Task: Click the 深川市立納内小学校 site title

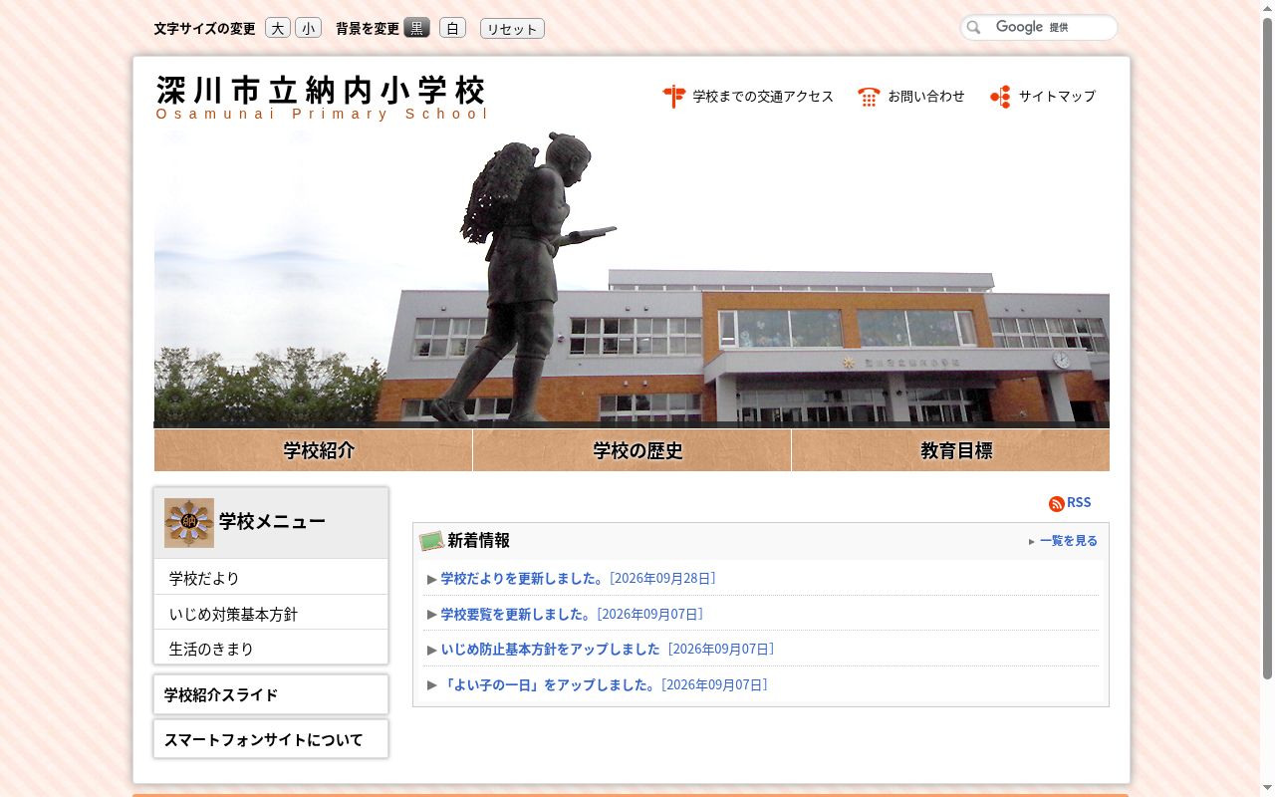Action: [321, 91]
